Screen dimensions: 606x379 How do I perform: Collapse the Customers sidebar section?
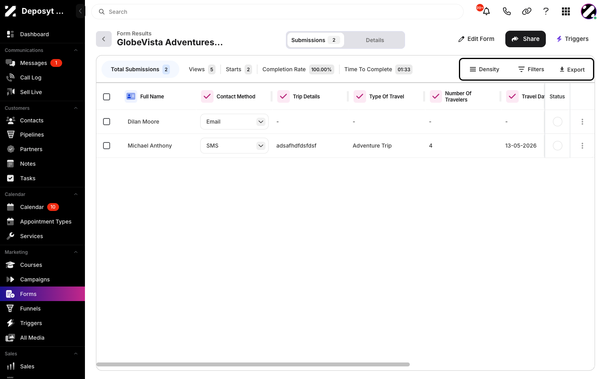click(x=76, y=108)
